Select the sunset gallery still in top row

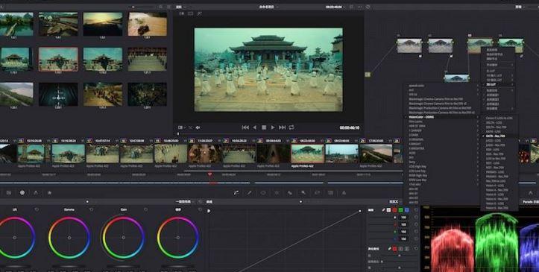click(x=102, y=24)
